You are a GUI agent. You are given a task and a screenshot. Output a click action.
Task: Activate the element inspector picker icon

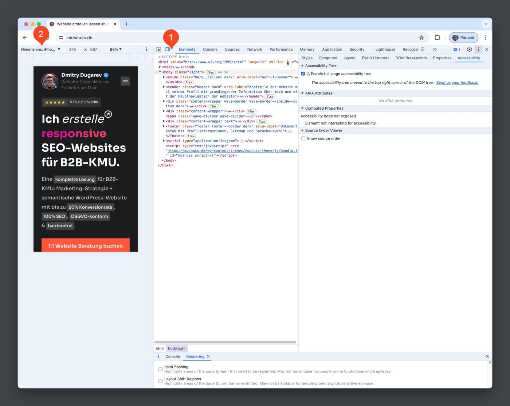point(159,50)
